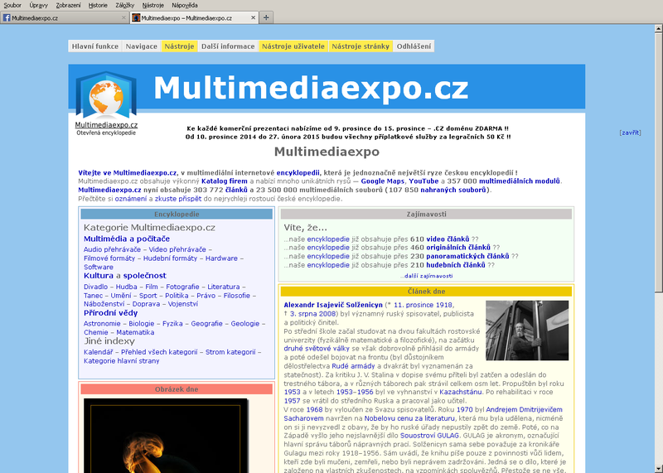Close the active Multimediaexpo tab
663x473 pixels.
click(253, 17)
